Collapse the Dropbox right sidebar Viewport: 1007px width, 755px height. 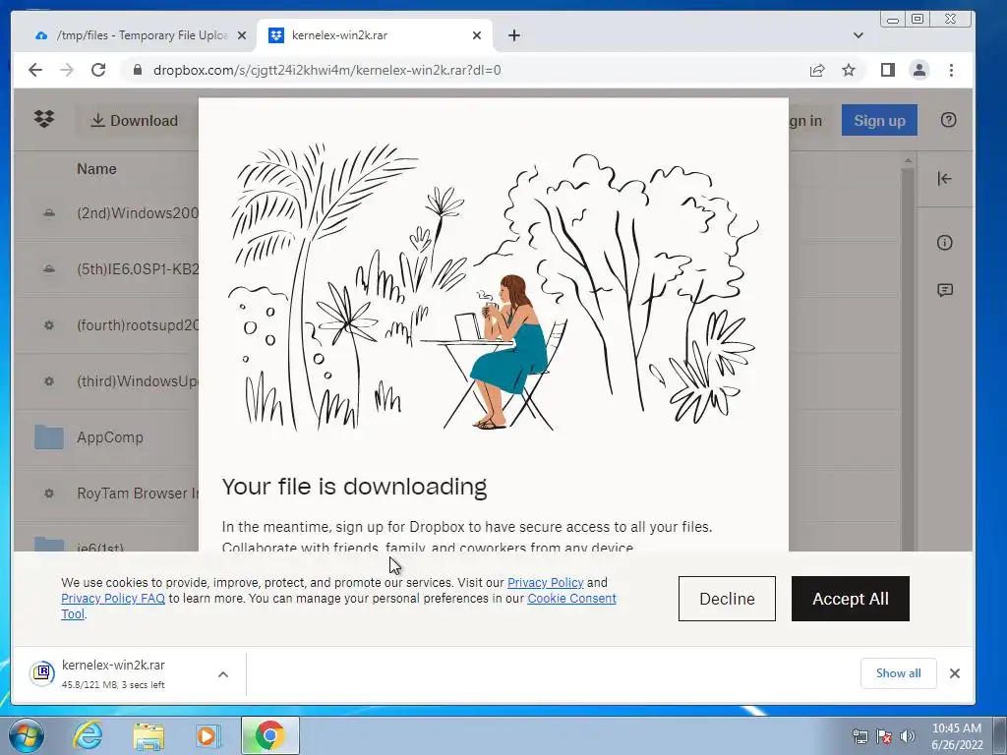click(944, 179)
